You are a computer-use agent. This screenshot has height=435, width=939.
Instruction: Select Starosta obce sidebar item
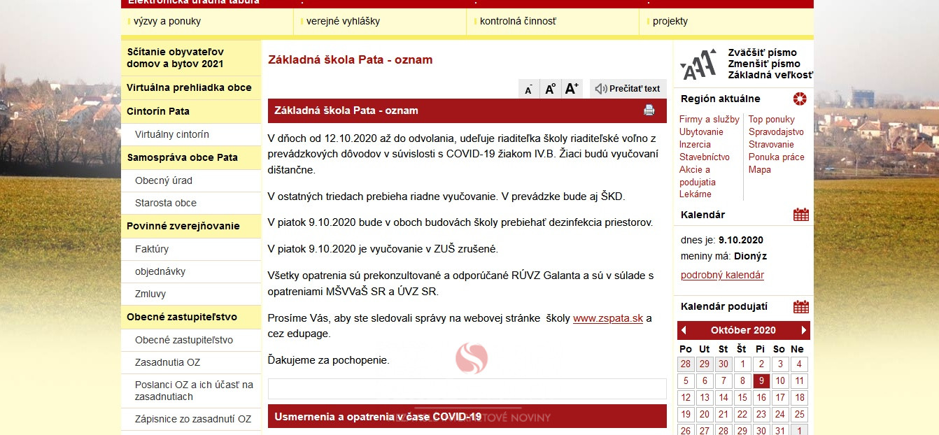191,203
